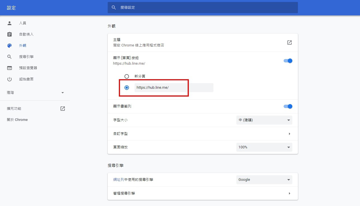Go to 預設瀏覽器 settings section
The width and height of the screenshot is (360, 206).
click(x=28, y=68)
